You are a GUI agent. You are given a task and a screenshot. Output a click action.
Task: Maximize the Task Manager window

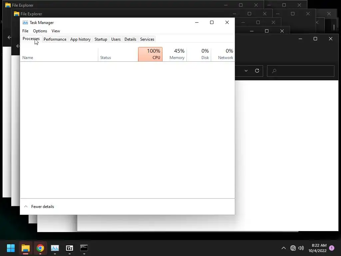click(212, 22)
